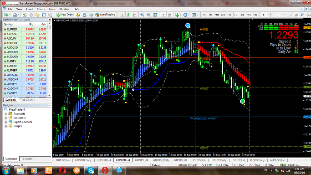The width and height of the screenshot is (311, 175).
Task: Open Profiles dropdown arrow
Action: tap(18, 15)
